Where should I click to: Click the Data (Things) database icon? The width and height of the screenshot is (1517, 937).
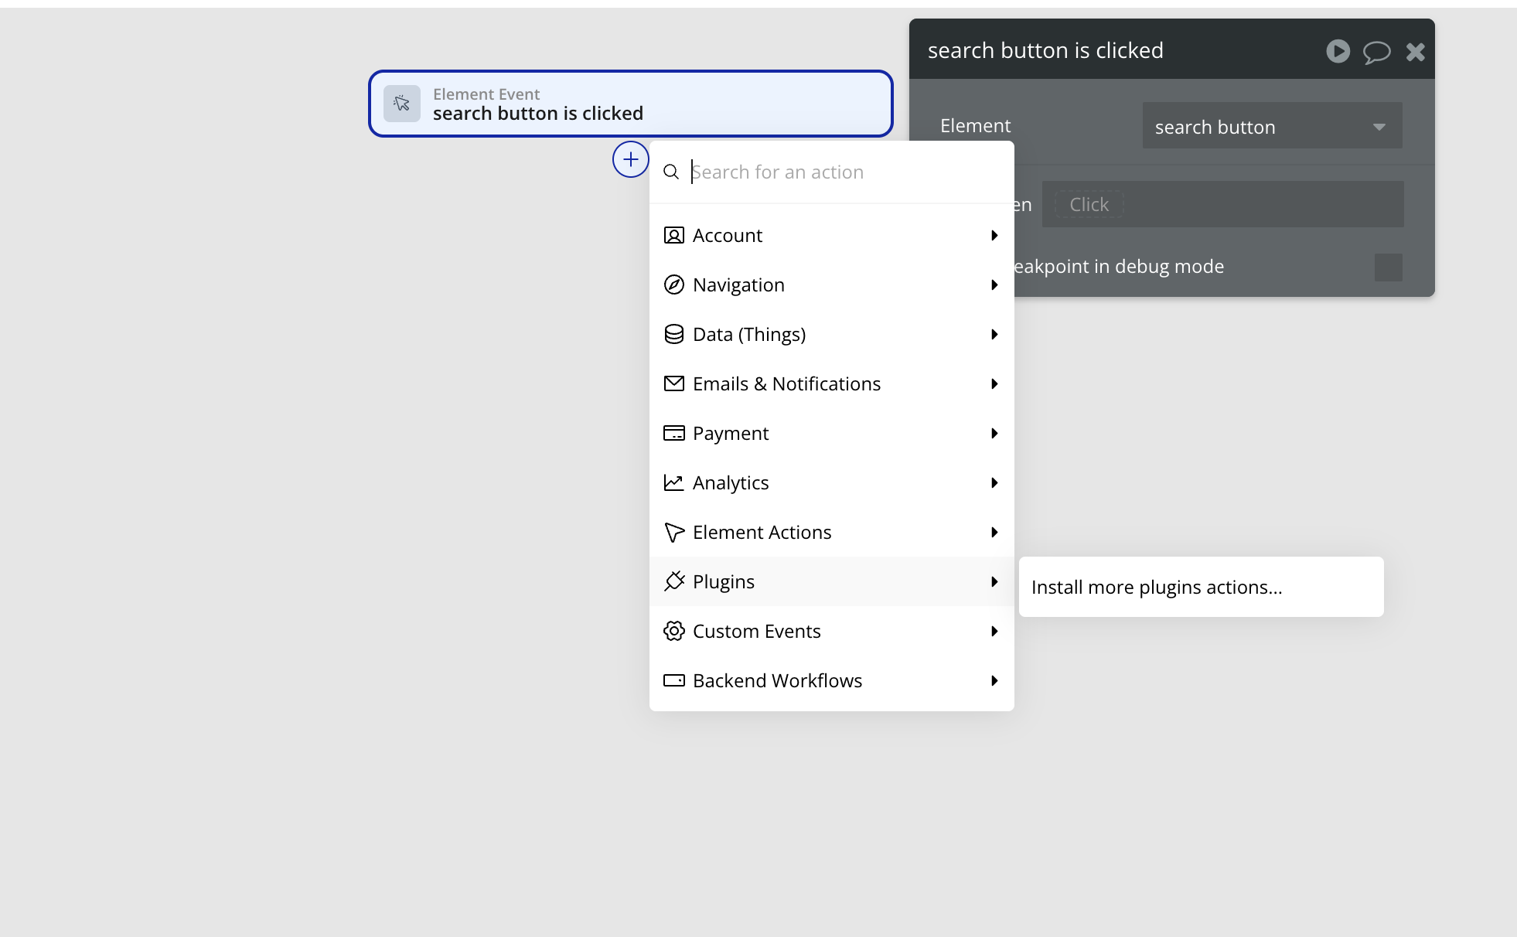point(674,334)
